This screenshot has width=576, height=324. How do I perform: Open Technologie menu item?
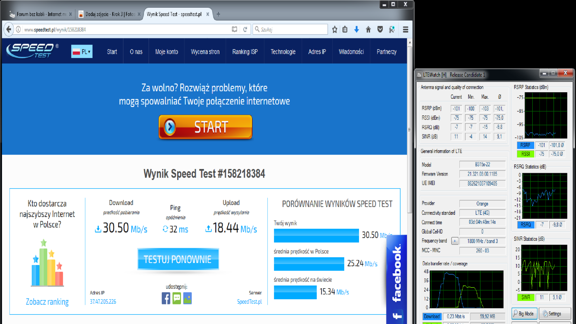(283, 52)
